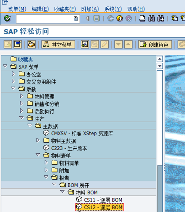Expand the 销售和分销 folder
The width and height of the screenshot is (185, 212).
[21, 103]
